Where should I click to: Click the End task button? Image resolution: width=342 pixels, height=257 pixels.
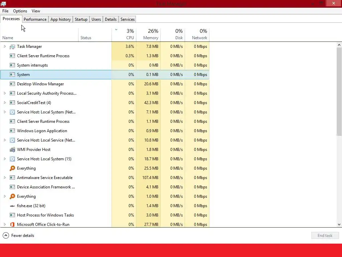(x=325, y=235)
